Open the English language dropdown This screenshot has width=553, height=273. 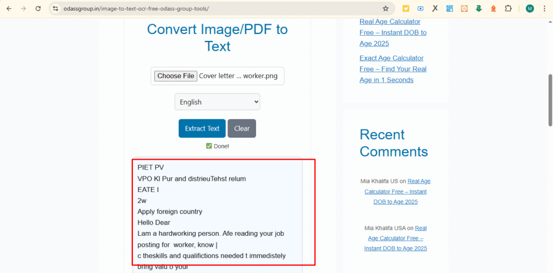[217, 102]
